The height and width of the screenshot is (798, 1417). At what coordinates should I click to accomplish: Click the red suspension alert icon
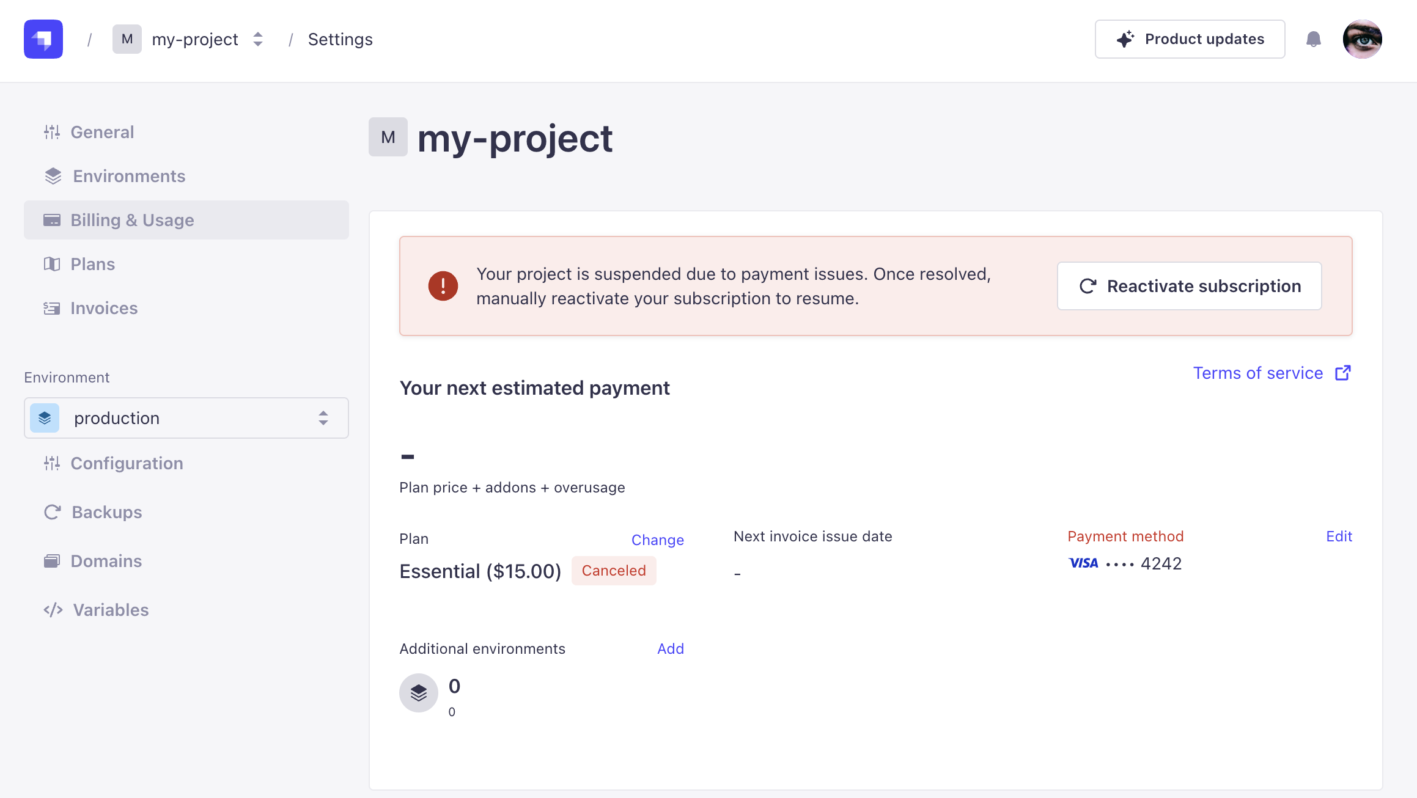pos(443,286)
